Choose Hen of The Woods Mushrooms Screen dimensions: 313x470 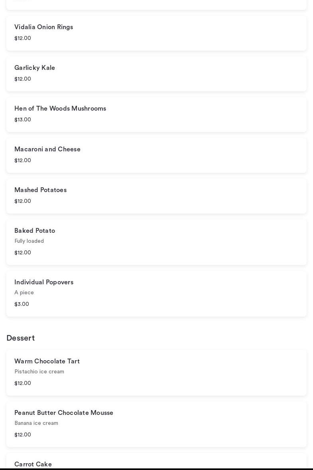click(60, 109)
